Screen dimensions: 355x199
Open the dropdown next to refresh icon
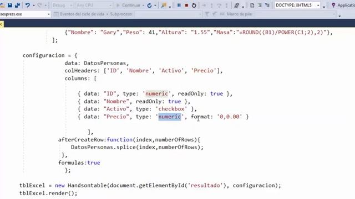tap(155, 5)
